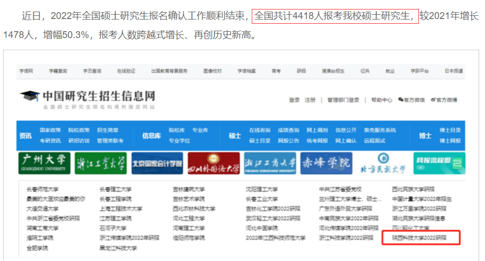
Task: Open the 北方民族大学 banner
Action: point(383,163)
